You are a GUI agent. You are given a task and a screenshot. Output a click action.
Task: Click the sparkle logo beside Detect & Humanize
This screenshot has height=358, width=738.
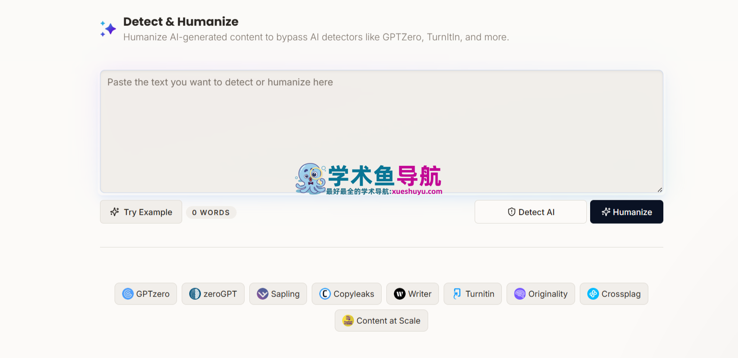[108, 29]
